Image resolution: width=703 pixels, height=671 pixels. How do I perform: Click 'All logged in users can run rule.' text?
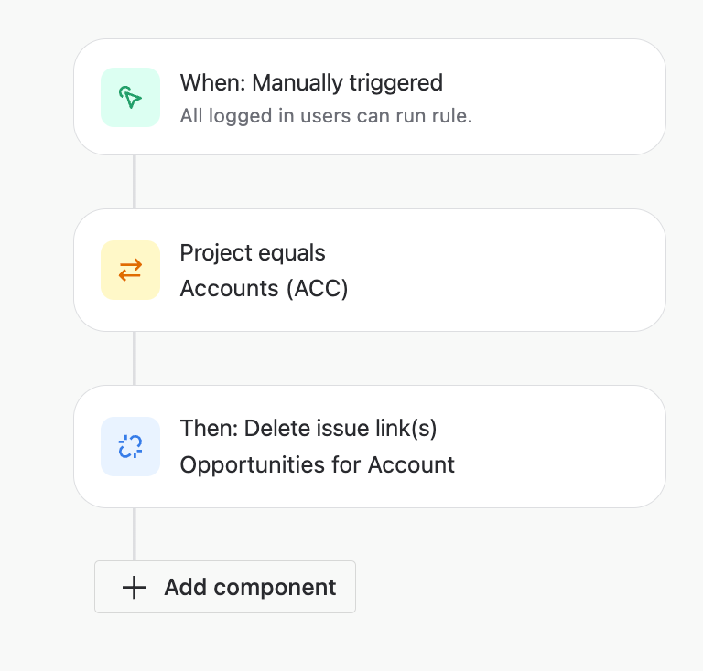point(326,116)
